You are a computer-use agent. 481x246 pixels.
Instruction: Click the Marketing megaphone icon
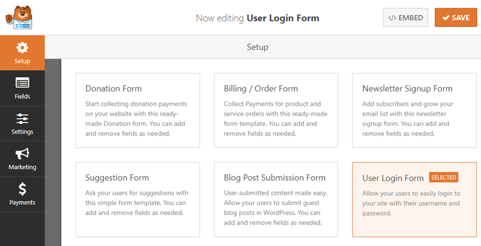click(x=22, y=154)
